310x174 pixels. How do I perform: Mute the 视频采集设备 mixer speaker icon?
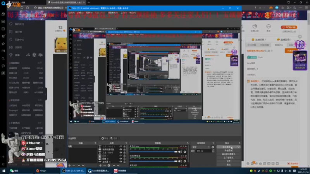pos(180,161)
